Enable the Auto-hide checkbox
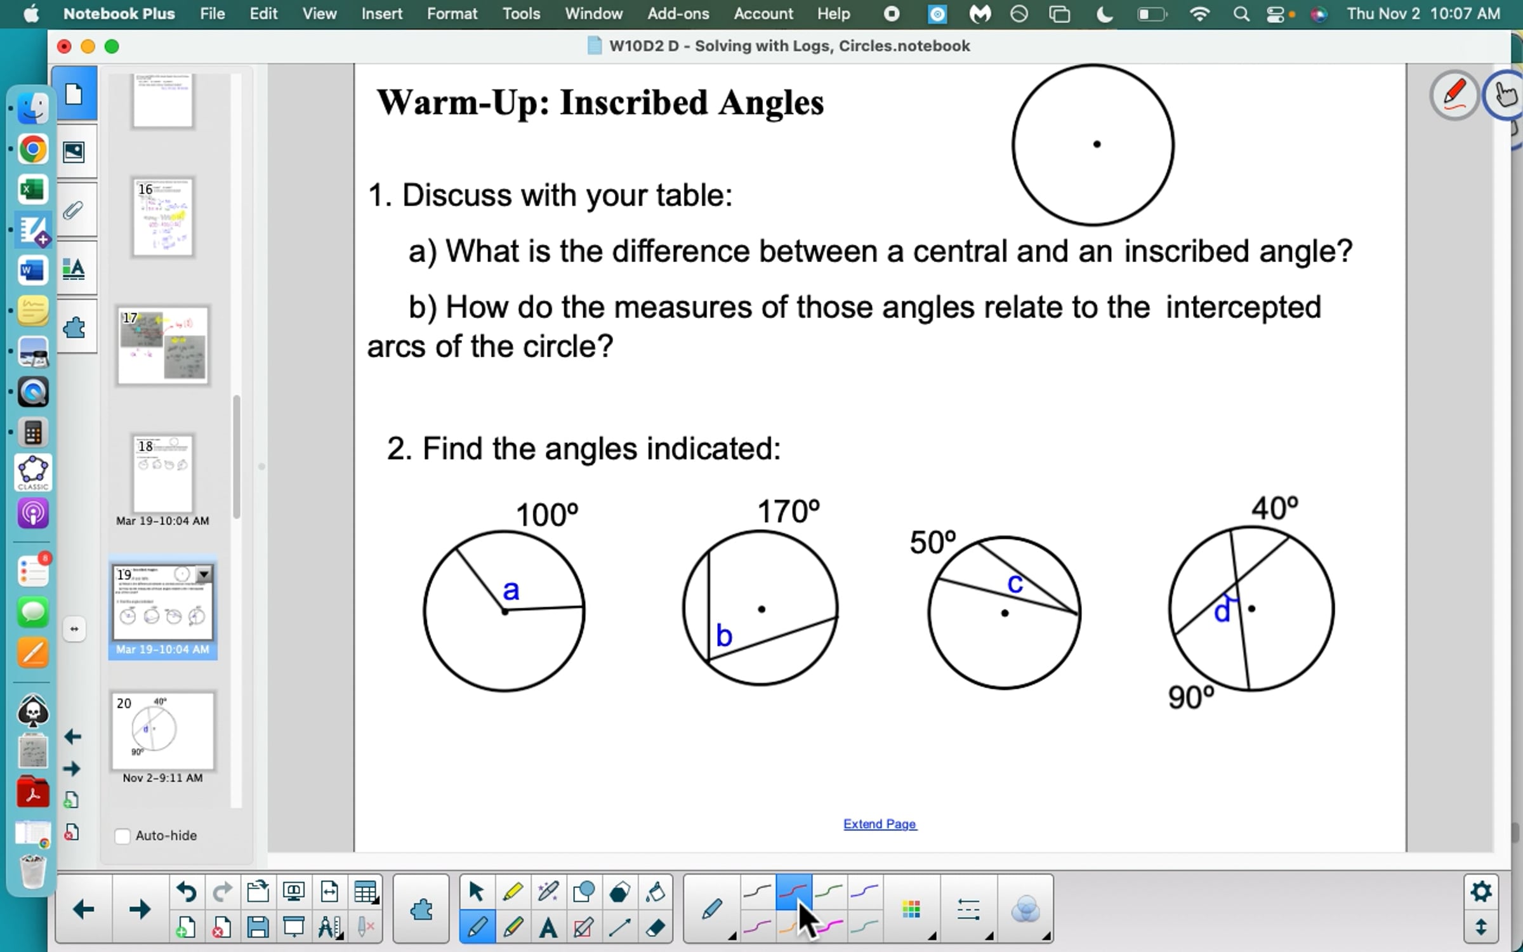This screenshot has height=952, width=1523. point(122,836)
